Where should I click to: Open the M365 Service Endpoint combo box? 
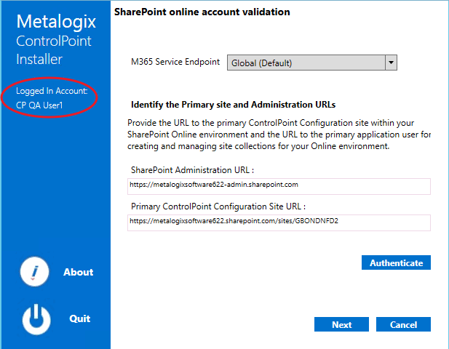coord(306,63)
